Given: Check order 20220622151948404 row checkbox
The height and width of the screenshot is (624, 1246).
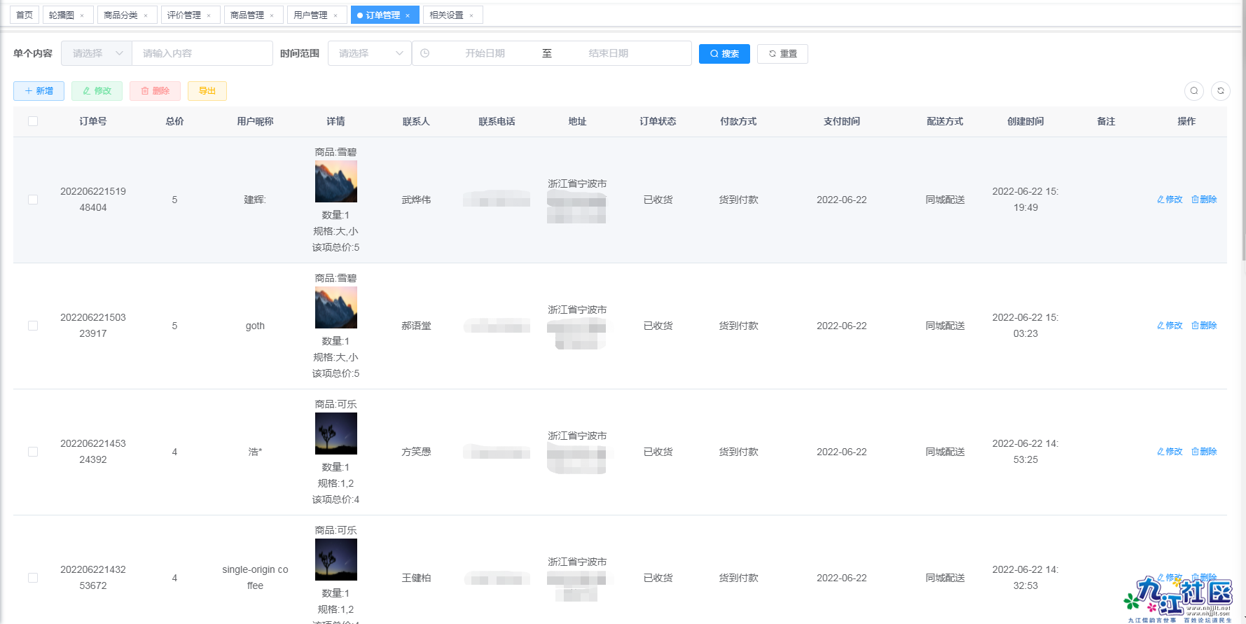Looking at the screenshot, I should (x=33, y=200).
